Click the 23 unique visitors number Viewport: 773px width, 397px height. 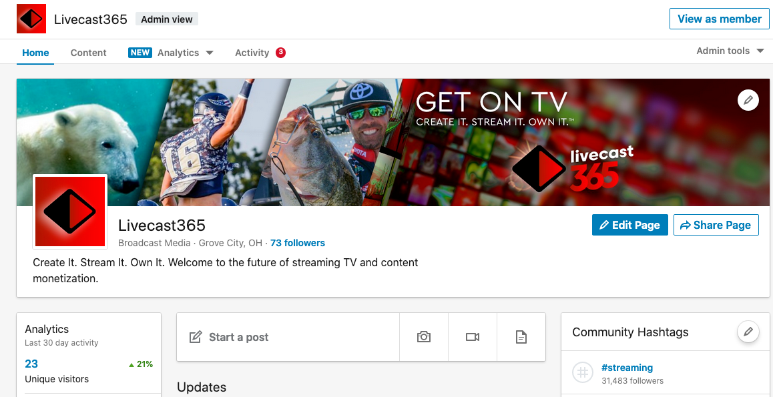pyautogui.click(x=31, y=364)
